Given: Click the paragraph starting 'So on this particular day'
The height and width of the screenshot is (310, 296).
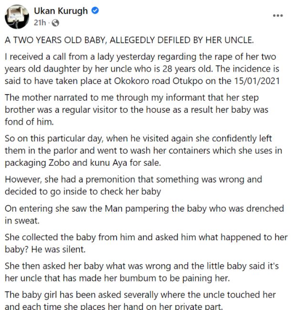Looking at the screenshot, I should (143, 150).
